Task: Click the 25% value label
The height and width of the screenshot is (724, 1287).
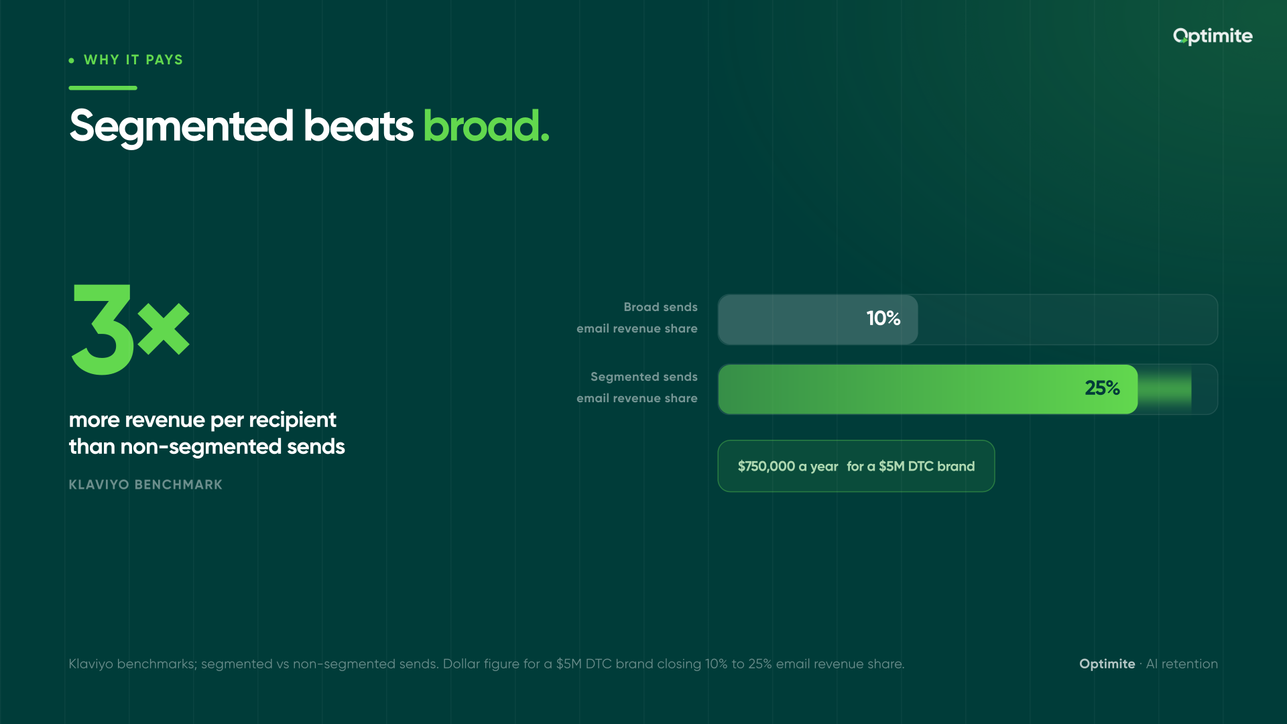Action: [x=1102, y=388]
